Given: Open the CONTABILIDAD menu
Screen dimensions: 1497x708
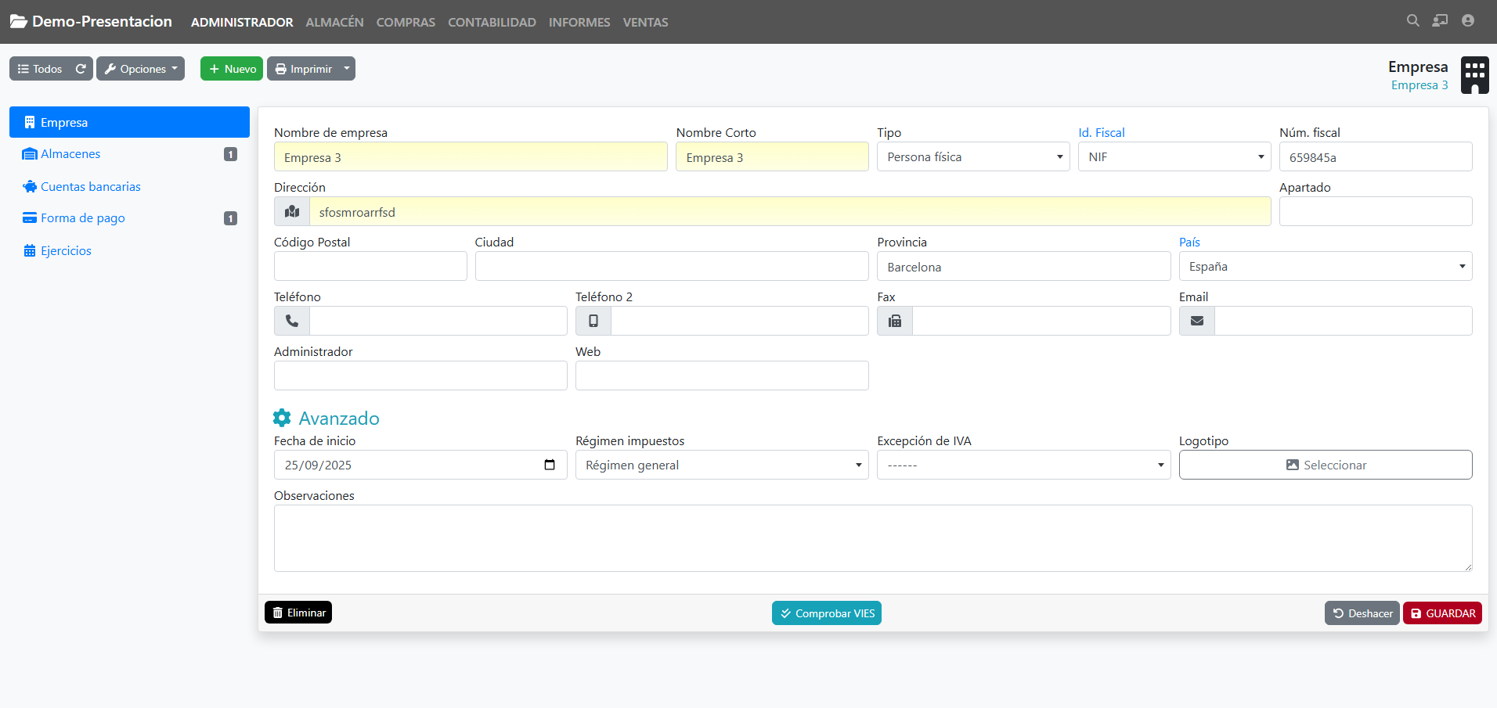Looking at the screenshot, I should (x=492, y=23).
